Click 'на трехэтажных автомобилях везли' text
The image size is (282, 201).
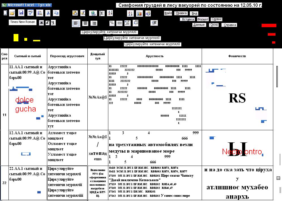click(151, 144)
